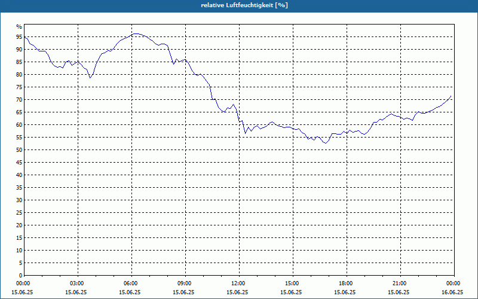
Task: Select the y-axis value 70
Action: click(x=19, y=100)
